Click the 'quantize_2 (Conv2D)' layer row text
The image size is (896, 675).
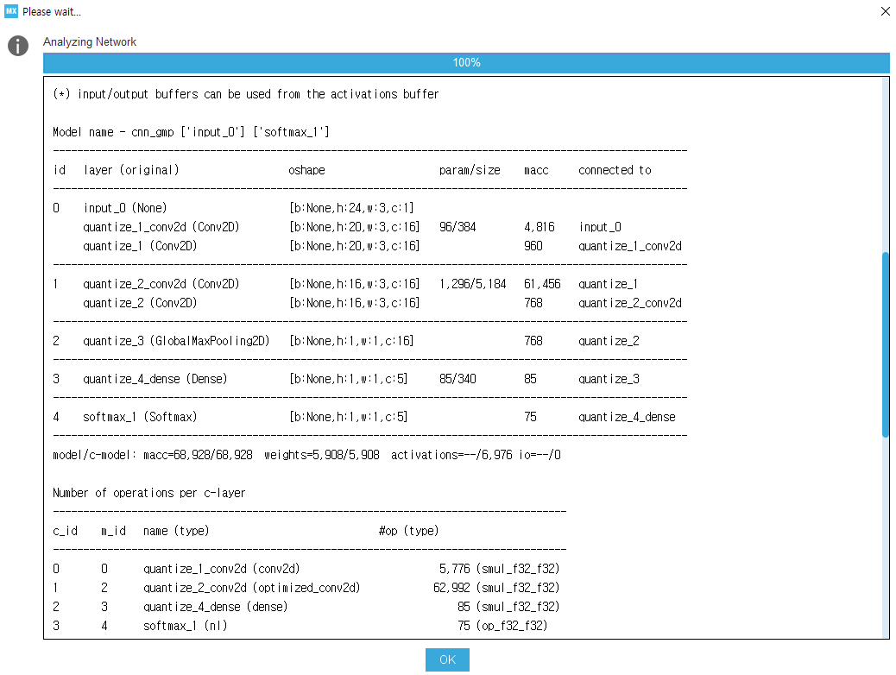click(x=140, y=303)
